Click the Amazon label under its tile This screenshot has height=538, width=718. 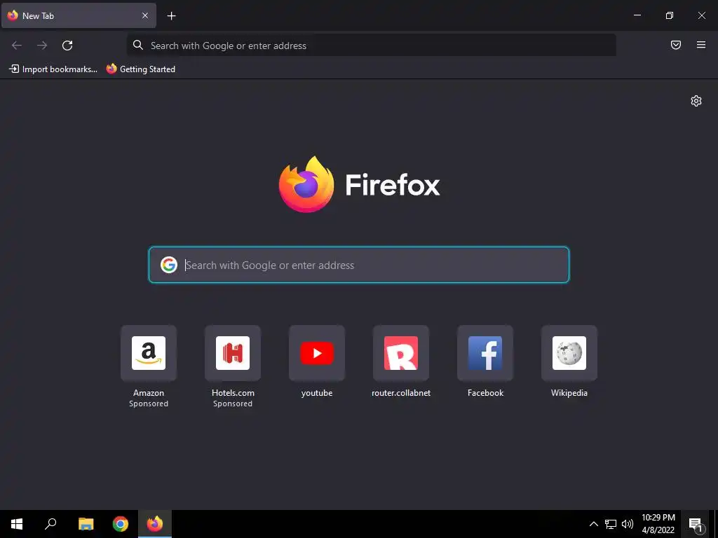149,393
